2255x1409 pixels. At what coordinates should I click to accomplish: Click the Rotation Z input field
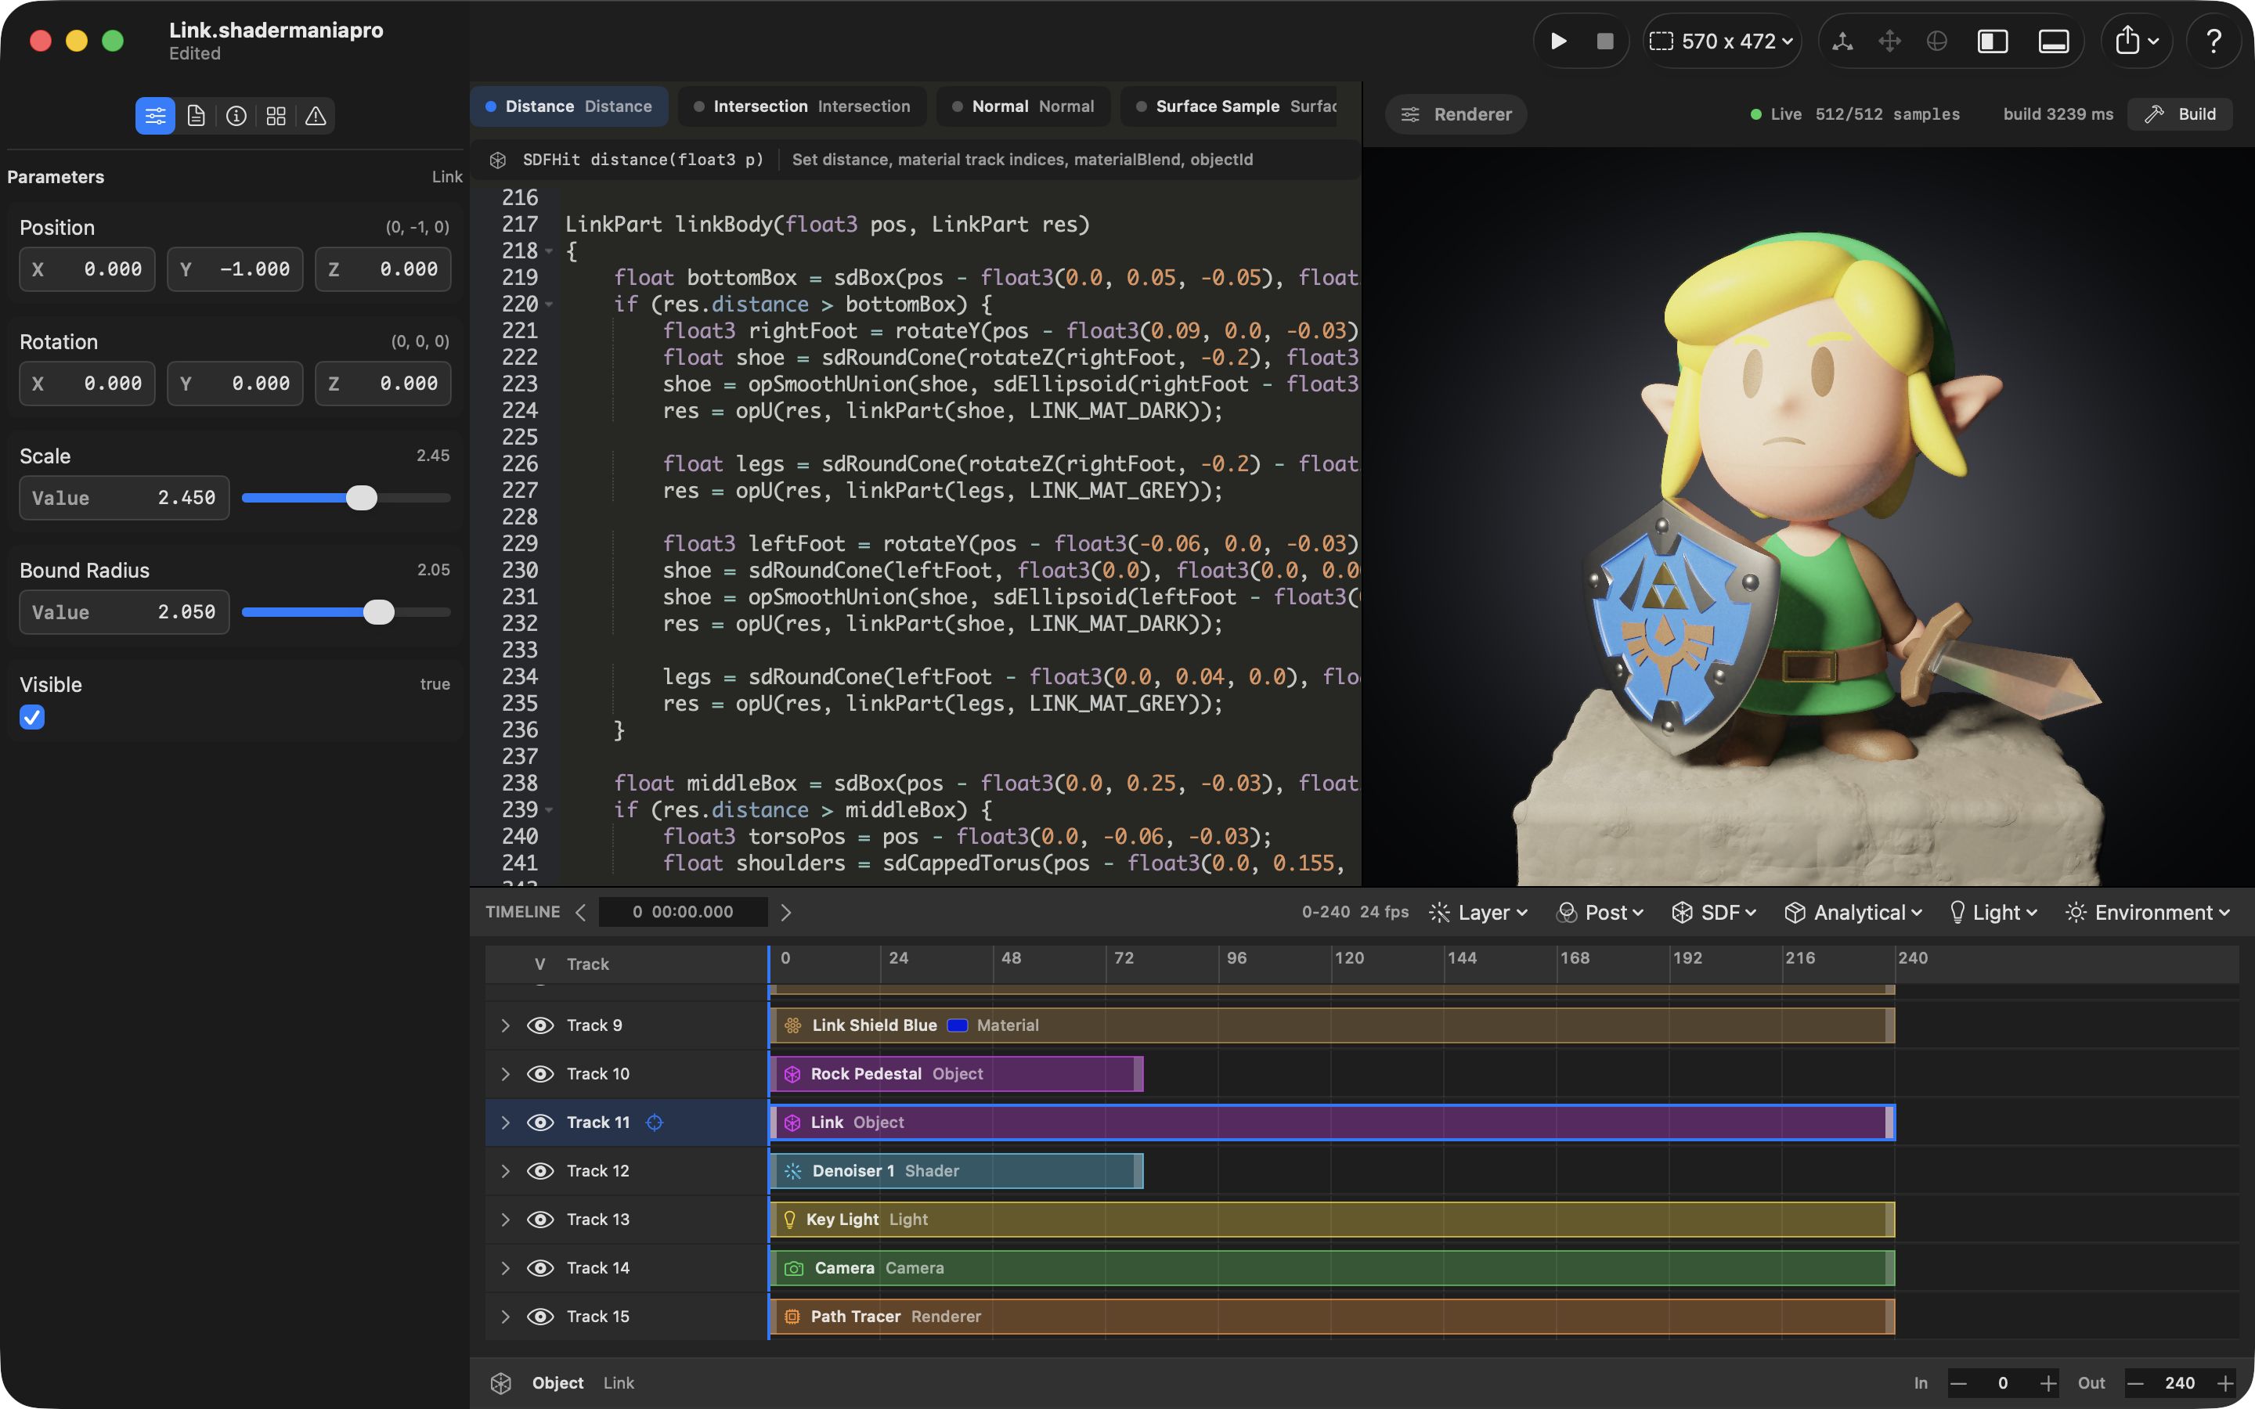coord(383,384)
